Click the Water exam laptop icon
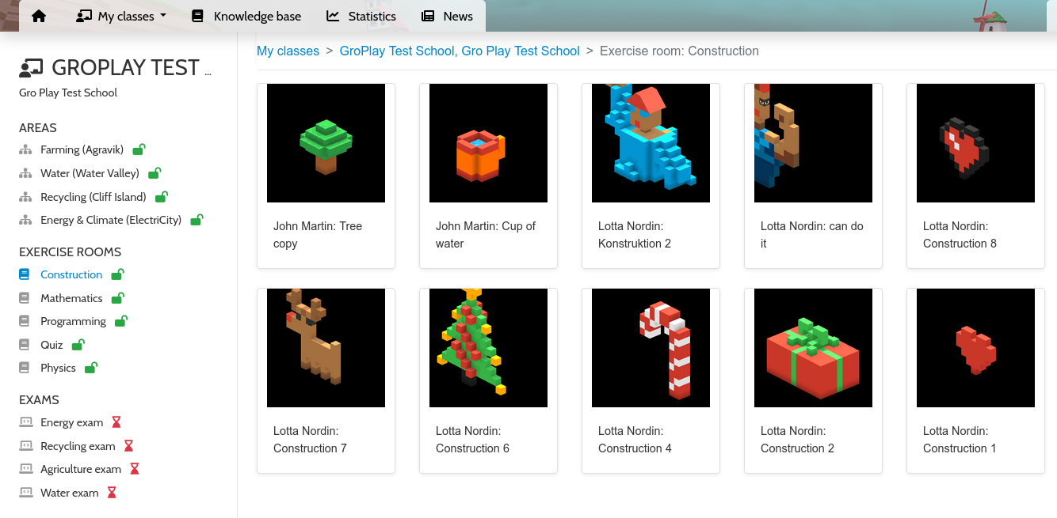Screen dimensions: 1057x518 (25, 493)
